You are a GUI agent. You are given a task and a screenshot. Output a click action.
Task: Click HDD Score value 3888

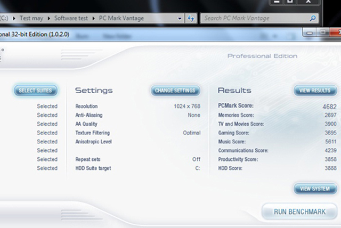[x=330, y=168]
